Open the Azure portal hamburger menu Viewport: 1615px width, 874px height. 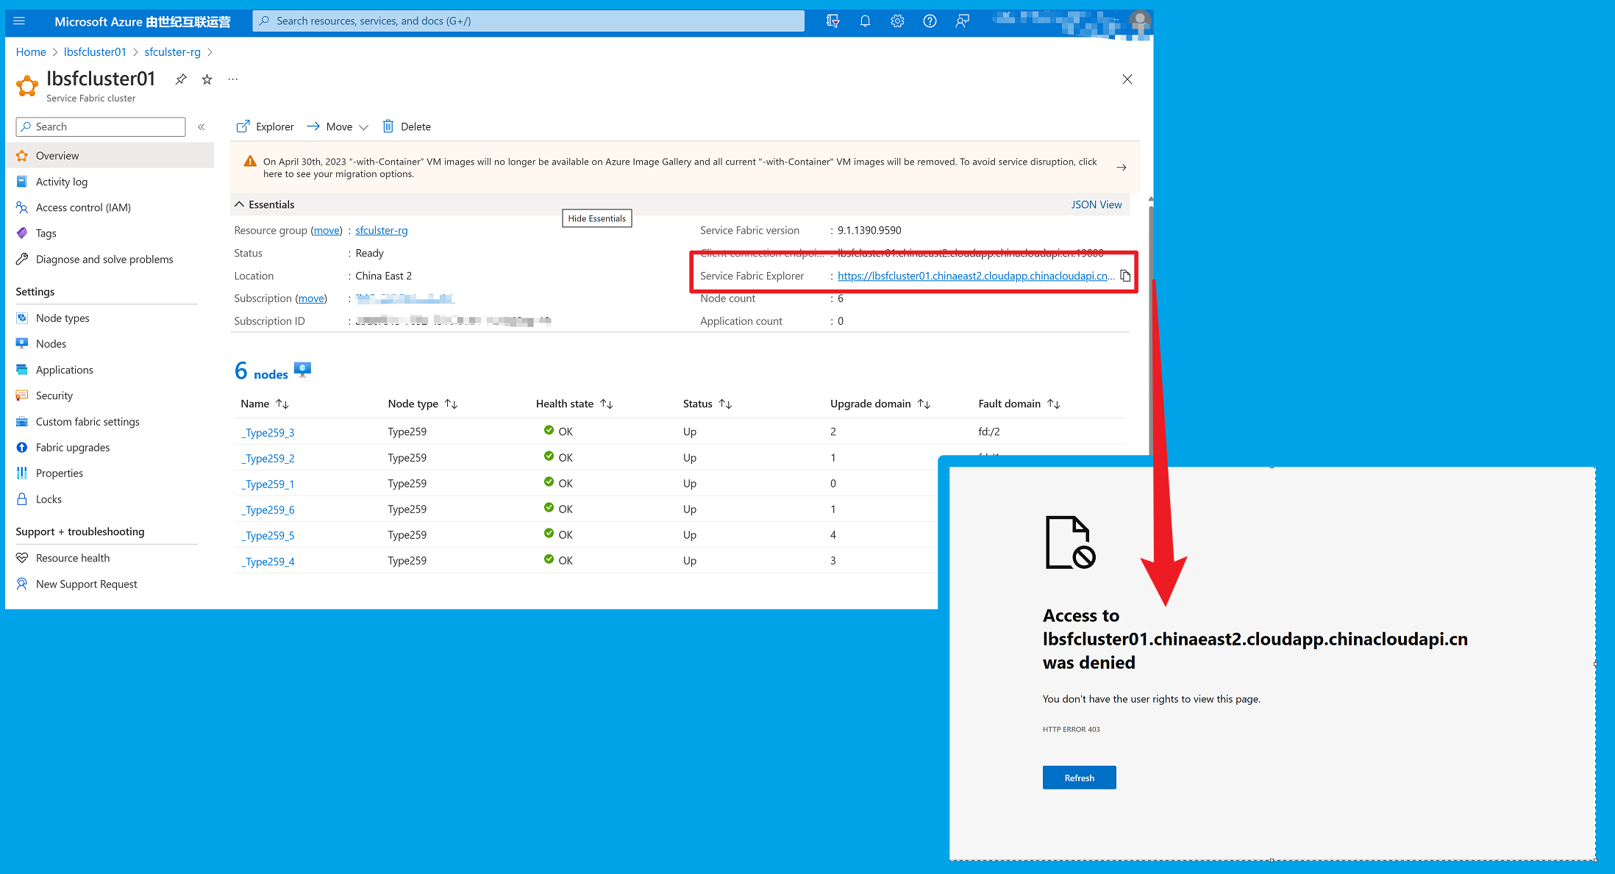tap(19, 21)
